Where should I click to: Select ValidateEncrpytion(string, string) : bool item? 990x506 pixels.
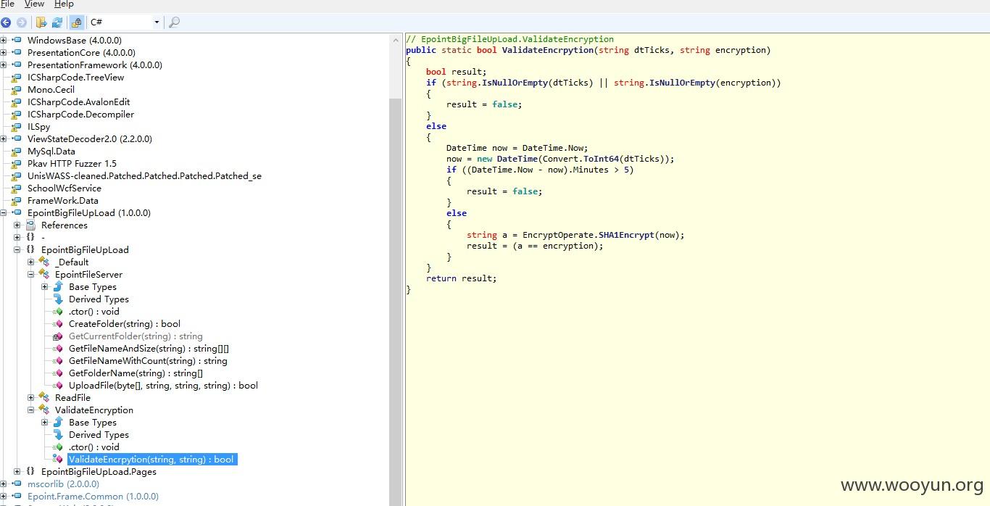151,460
